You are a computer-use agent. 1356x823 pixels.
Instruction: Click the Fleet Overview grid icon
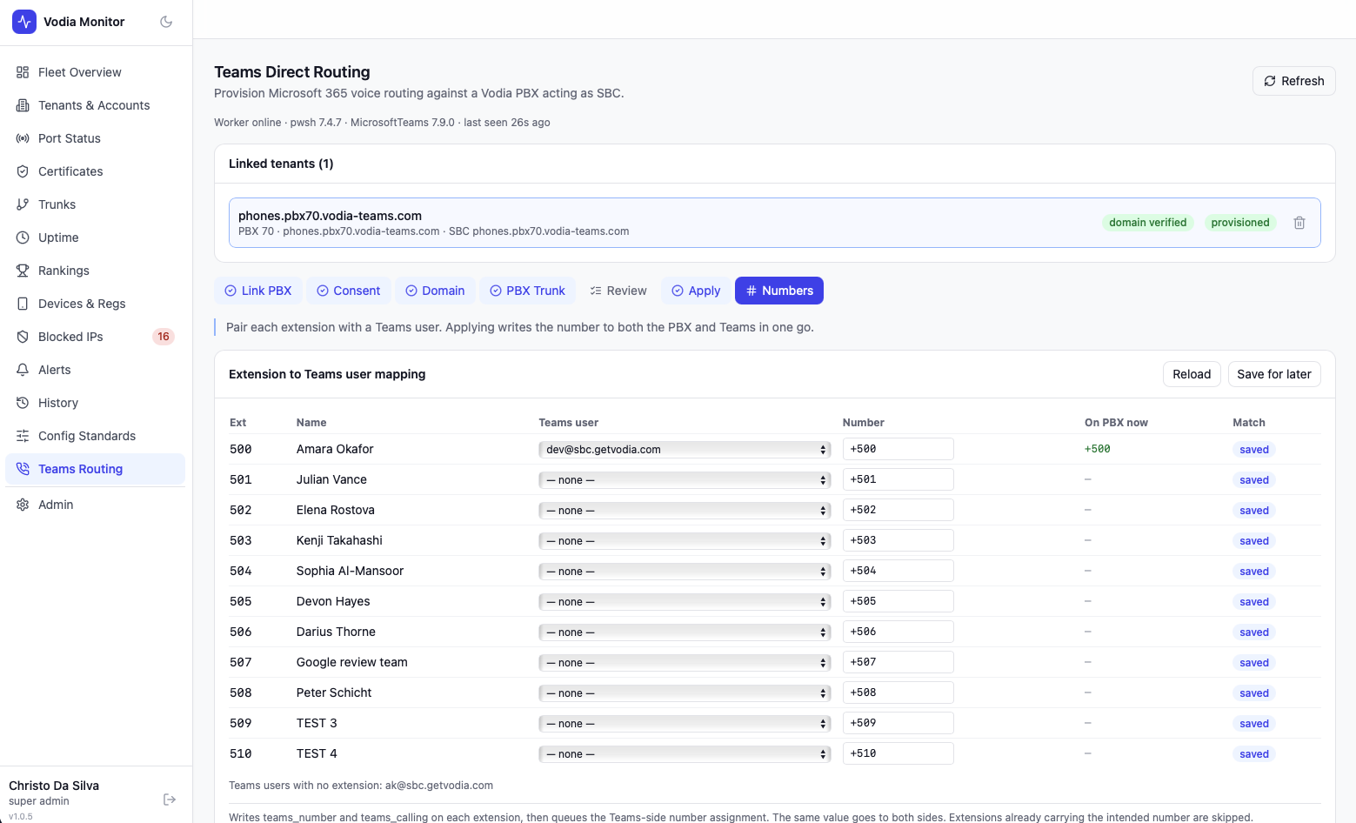click(x=23, y=72)
